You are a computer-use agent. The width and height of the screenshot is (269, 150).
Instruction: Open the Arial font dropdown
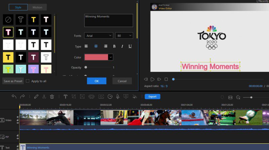point(99,36)
